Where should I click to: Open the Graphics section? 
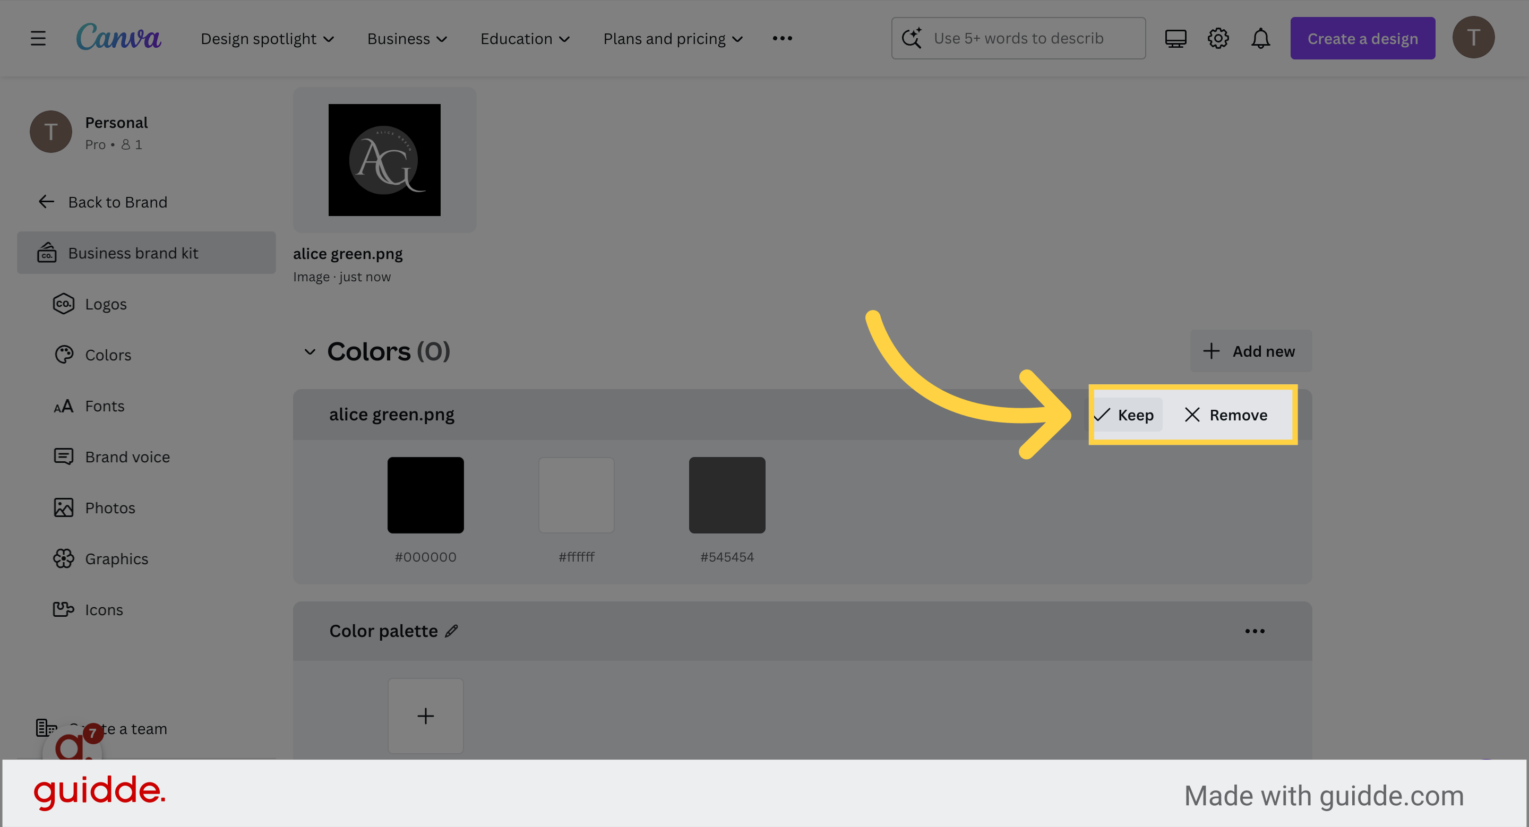[116, 558]
